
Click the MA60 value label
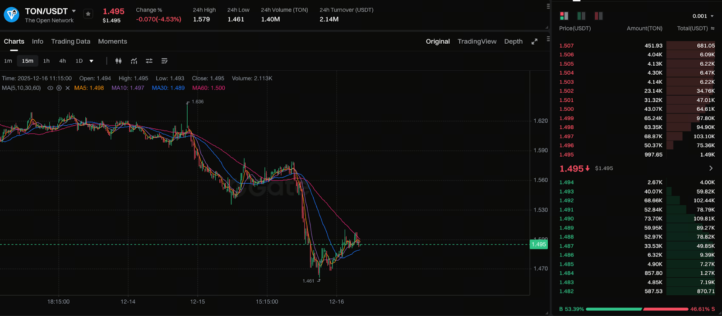point(208,88)
